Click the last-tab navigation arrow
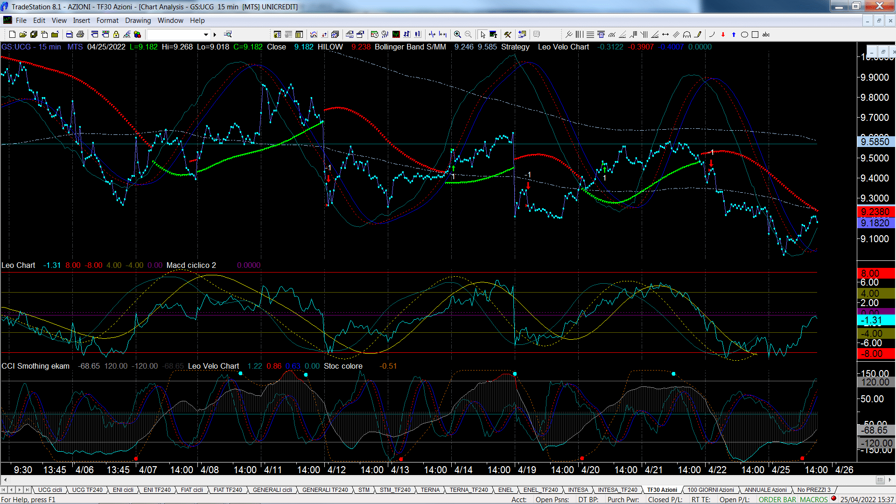This screenshot has width=896, height=504. (x=28, y=490)
